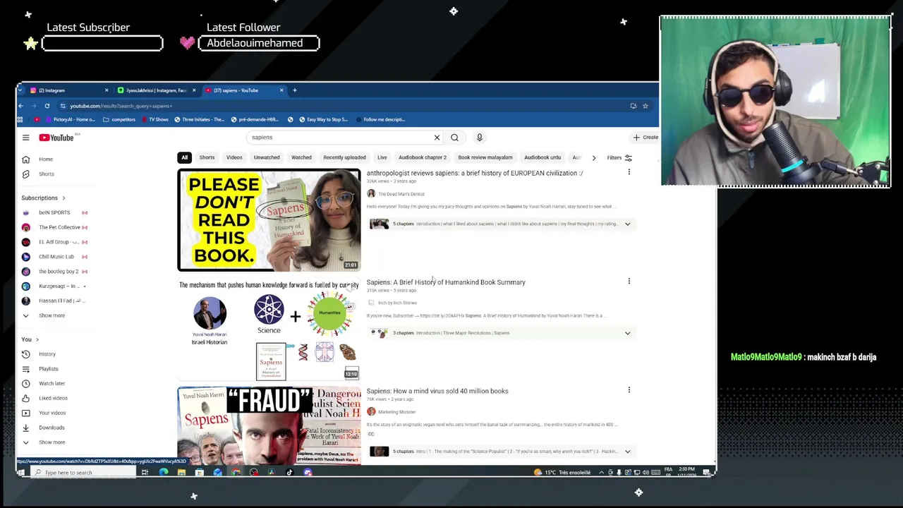This screenshot has width=903, height=508.
Task: Select the 'Videos' filter chip
Action: pos(234,157)
